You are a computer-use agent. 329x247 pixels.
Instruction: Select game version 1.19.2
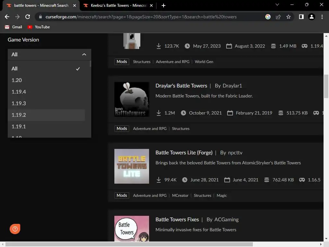(46, 115)
